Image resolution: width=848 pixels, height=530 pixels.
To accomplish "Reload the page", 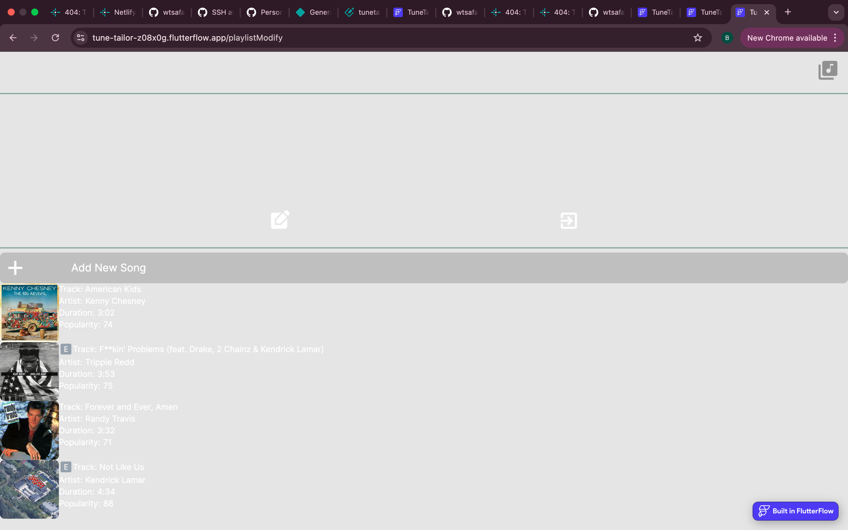I will 55,38.
